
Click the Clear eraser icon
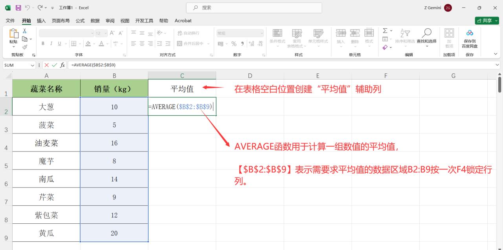(385, 47)
